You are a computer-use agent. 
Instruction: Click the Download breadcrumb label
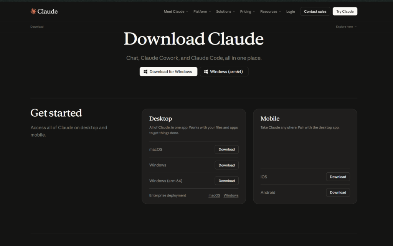tap(37, 27)
